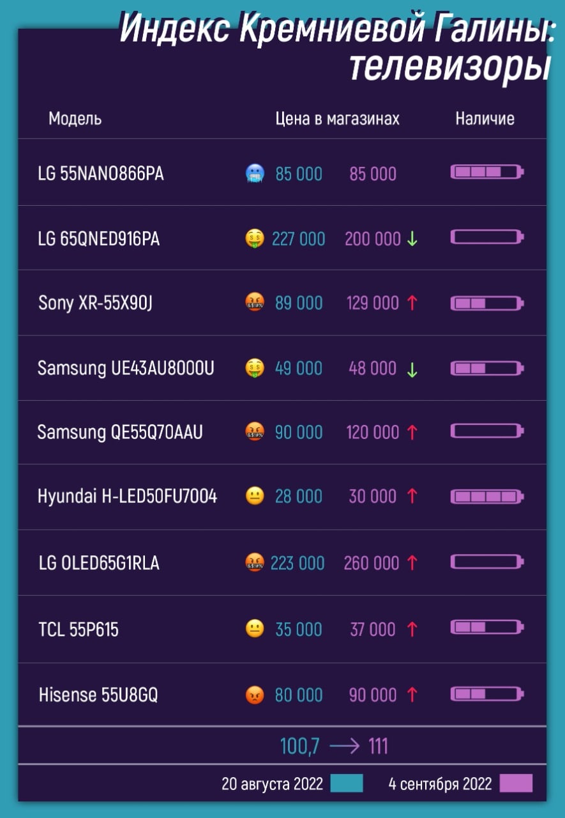
Task: Click the blue 20 августа 2022 legend swatch
Action: (x=347, y=783)
